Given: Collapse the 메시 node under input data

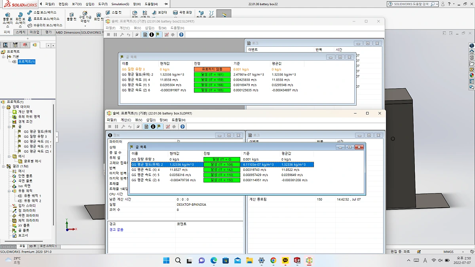Looking at the screenshot, I should [9, 156].
